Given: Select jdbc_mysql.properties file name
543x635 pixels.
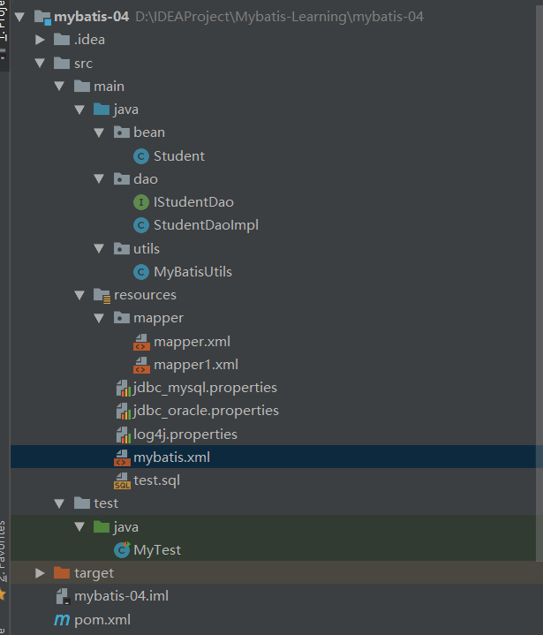Looking at the screenshot, I should coord(205,389).
